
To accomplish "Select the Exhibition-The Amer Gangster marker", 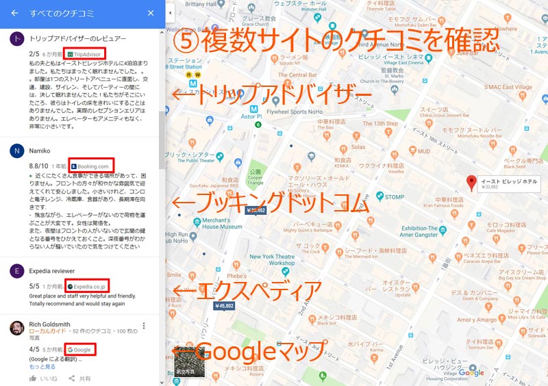I will 443,230.
